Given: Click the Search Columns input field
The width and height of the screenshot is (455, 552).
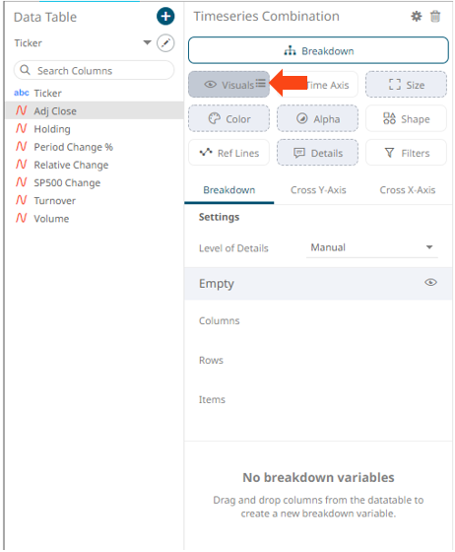Looking at the screenshot, I should coord(94,70).
